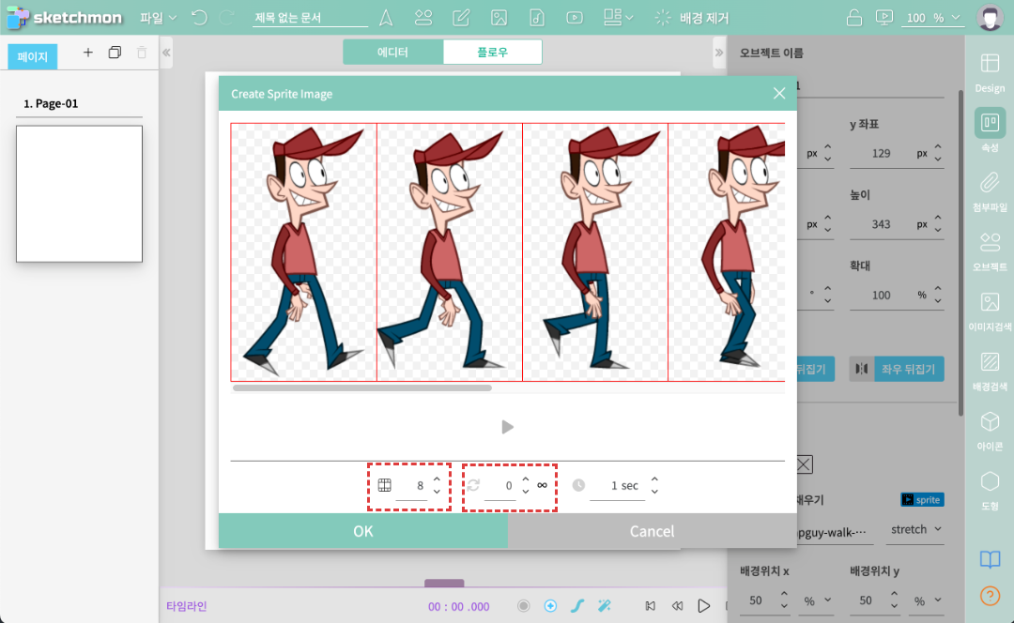Decrease the repeat count value

[526, 492]
